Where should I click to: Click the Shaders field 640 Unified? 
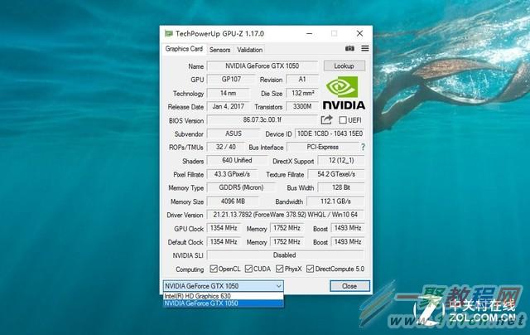click(237, 161)
